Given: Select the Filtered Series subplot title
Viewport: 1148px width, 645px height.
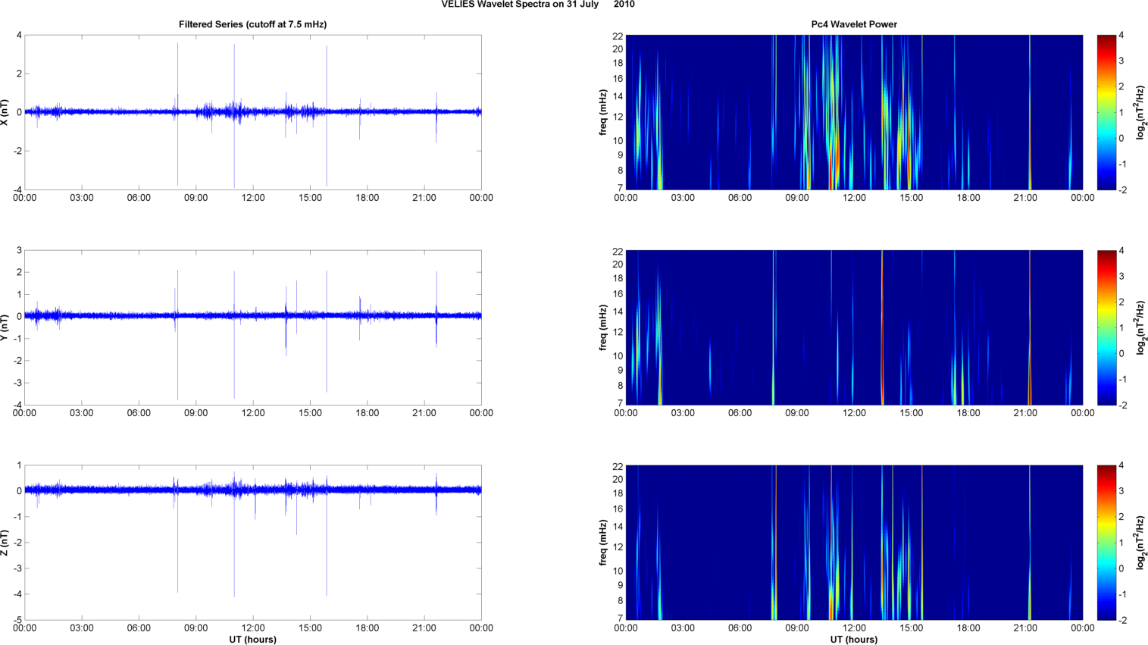Looking at the screenshot, I should (x=252, y=24).
